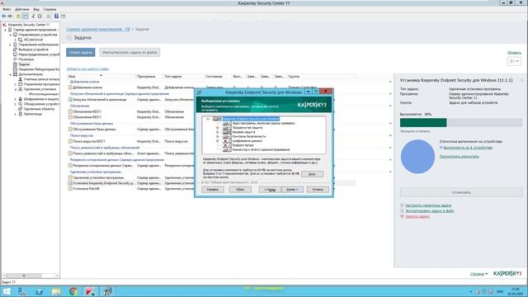Click the Новая задача button

pos(81,53)
